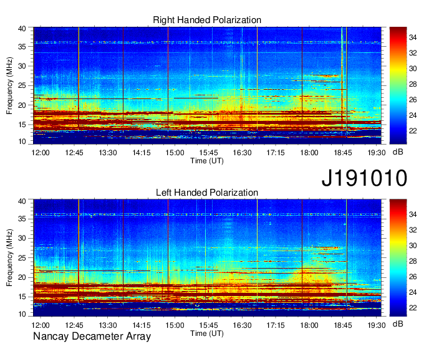Click the Left Handed Polarization spectrogram image
This screenshot has height=344, width=424.
coord(207,258)
